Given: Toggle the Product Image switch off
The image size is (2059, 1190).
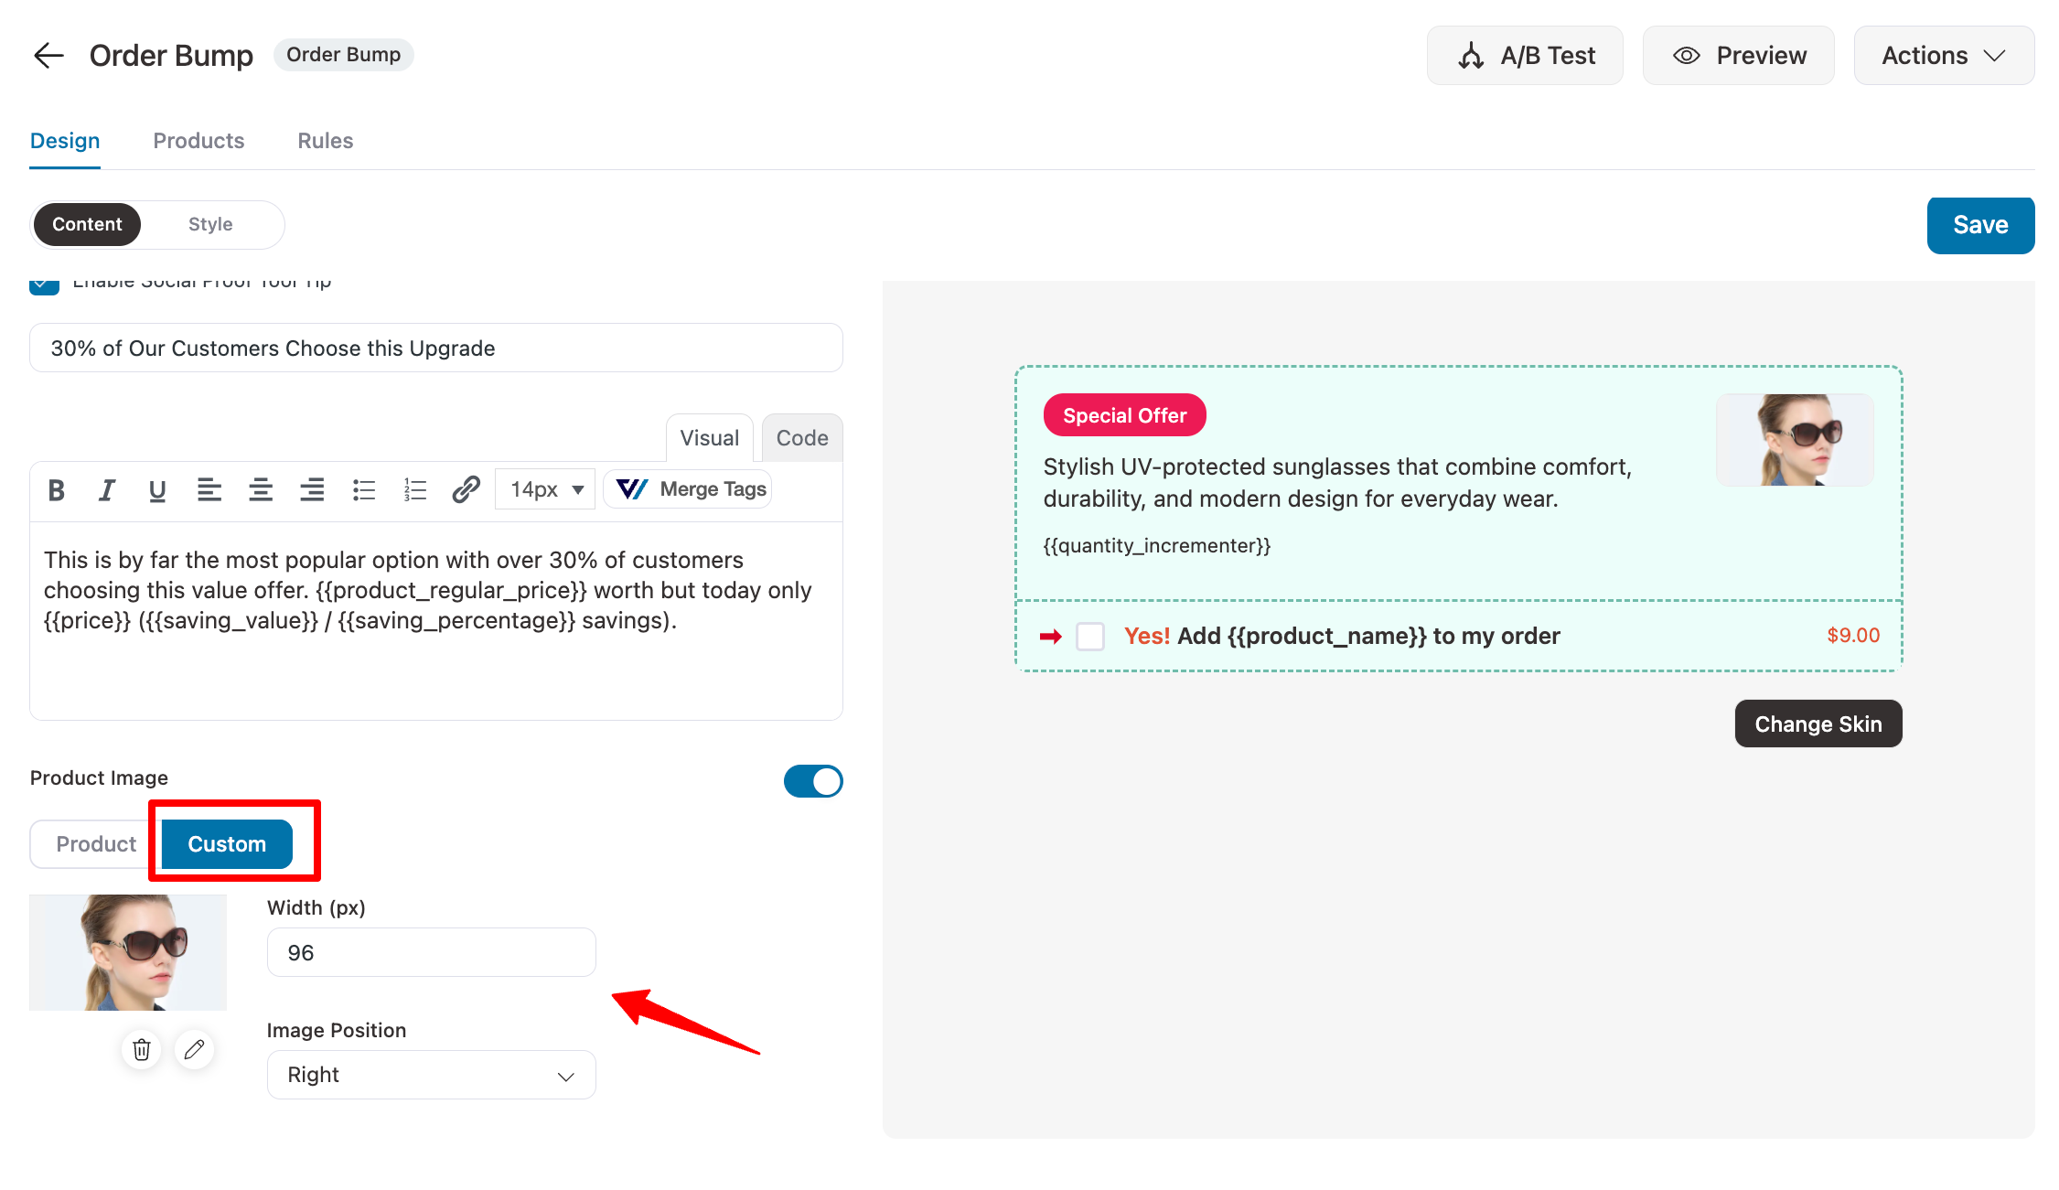Looking at the screenshot, I should click(812, 781).
